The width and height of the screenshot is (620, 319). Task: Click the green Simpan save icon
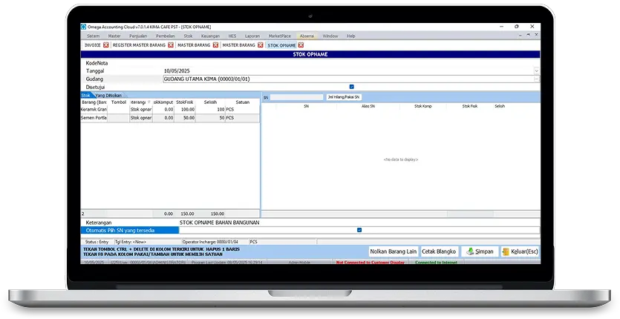470,251
